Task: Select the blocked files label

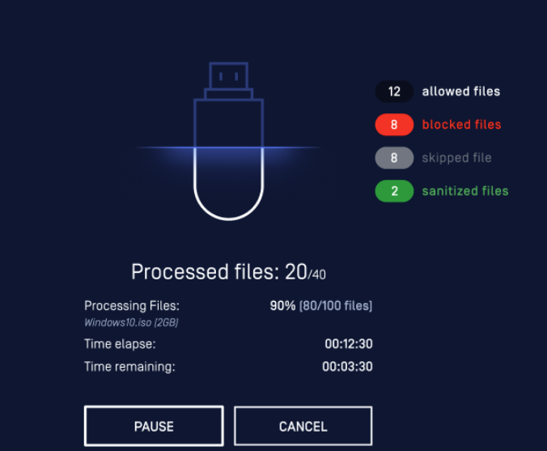Action: [461, 125]
